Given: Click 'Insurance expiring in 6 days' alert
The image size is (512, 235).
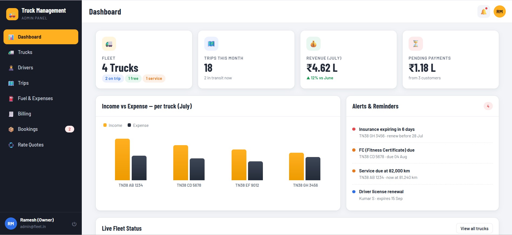Looking at the screenshot, I should [387, 129].
